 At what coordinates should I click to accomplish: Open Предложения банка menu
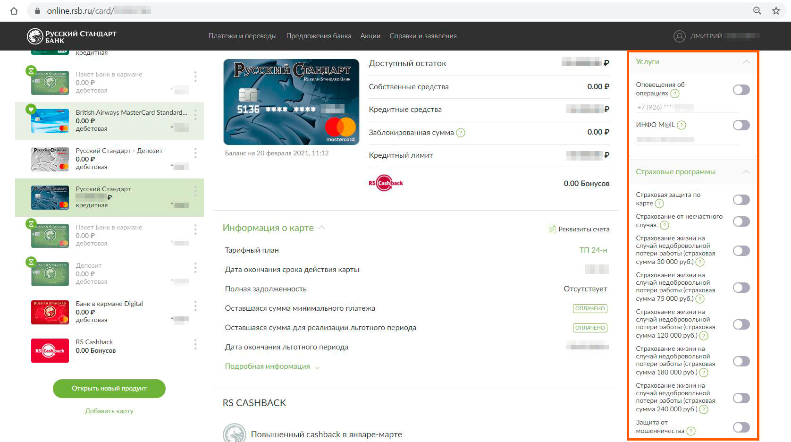point(319,36)
